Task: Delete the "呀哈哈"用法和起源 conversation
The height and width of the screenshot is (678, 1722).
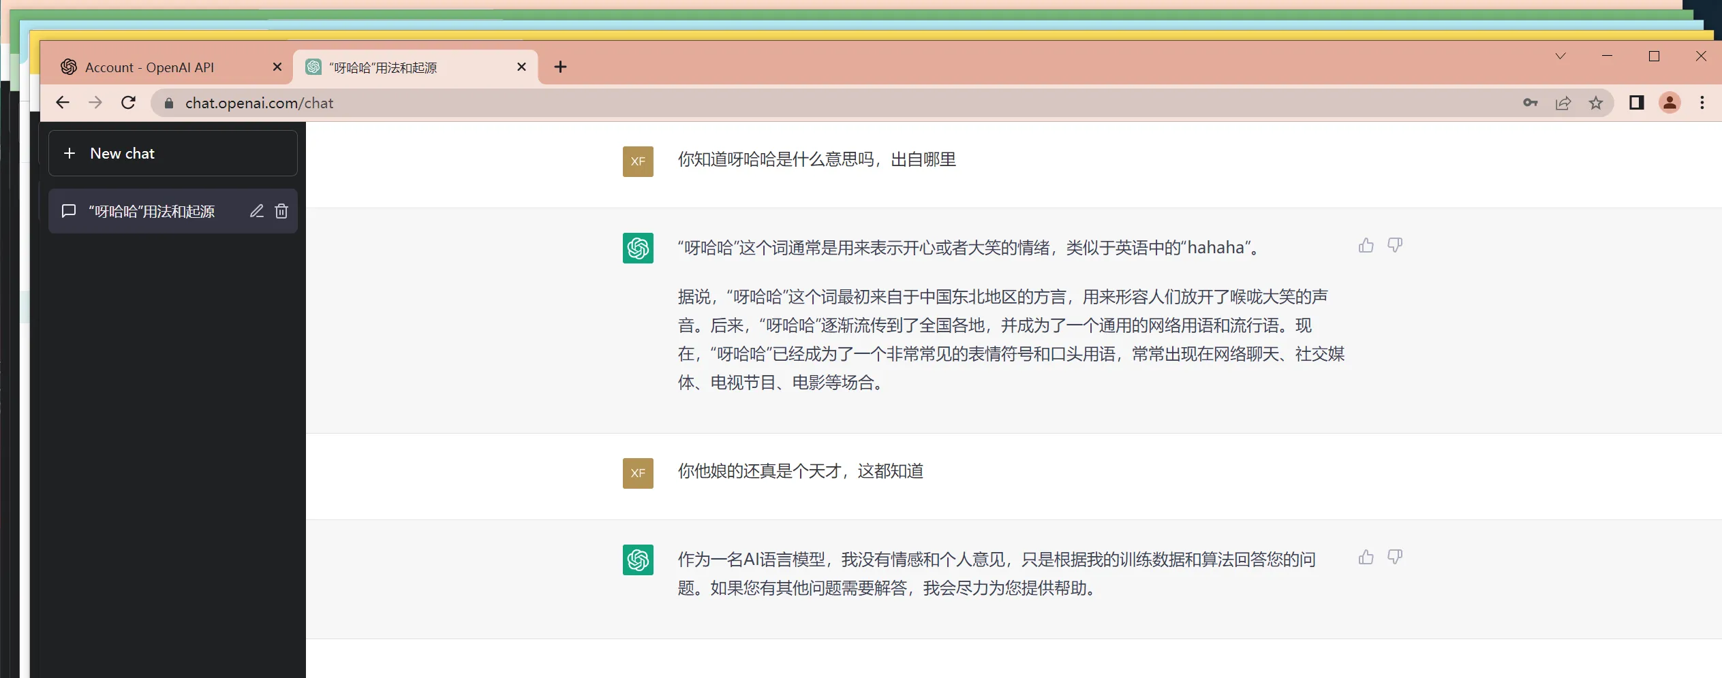Action: tap(281, 211)
